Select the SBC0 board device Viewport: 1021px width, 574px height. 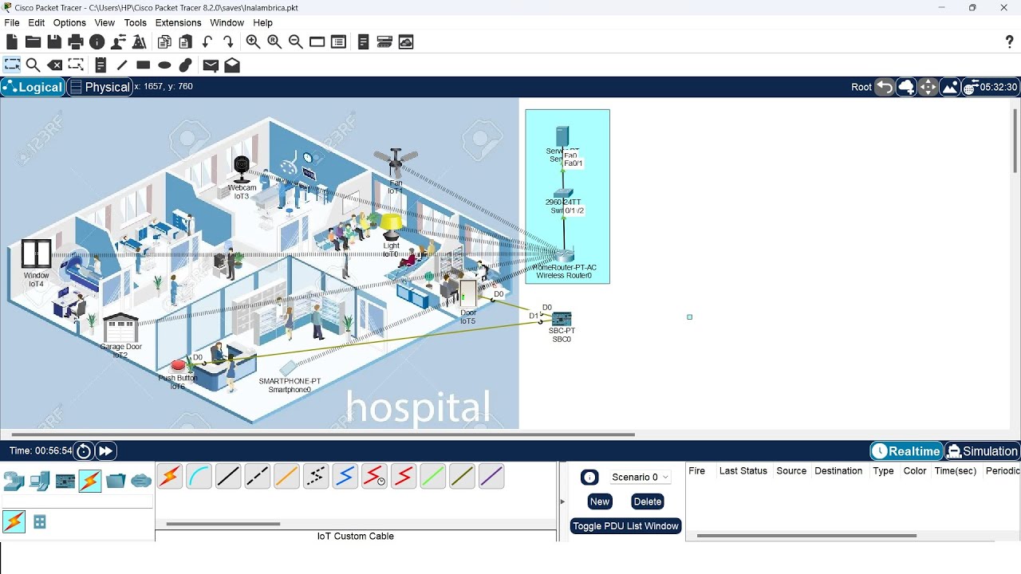562,320
